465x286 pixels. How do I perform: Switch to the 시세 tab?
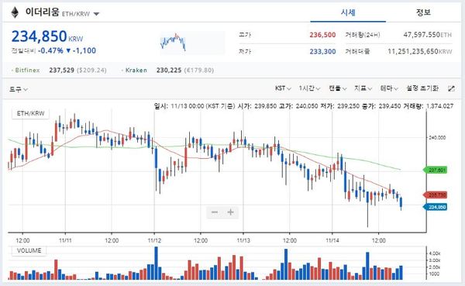coord(348,12)
